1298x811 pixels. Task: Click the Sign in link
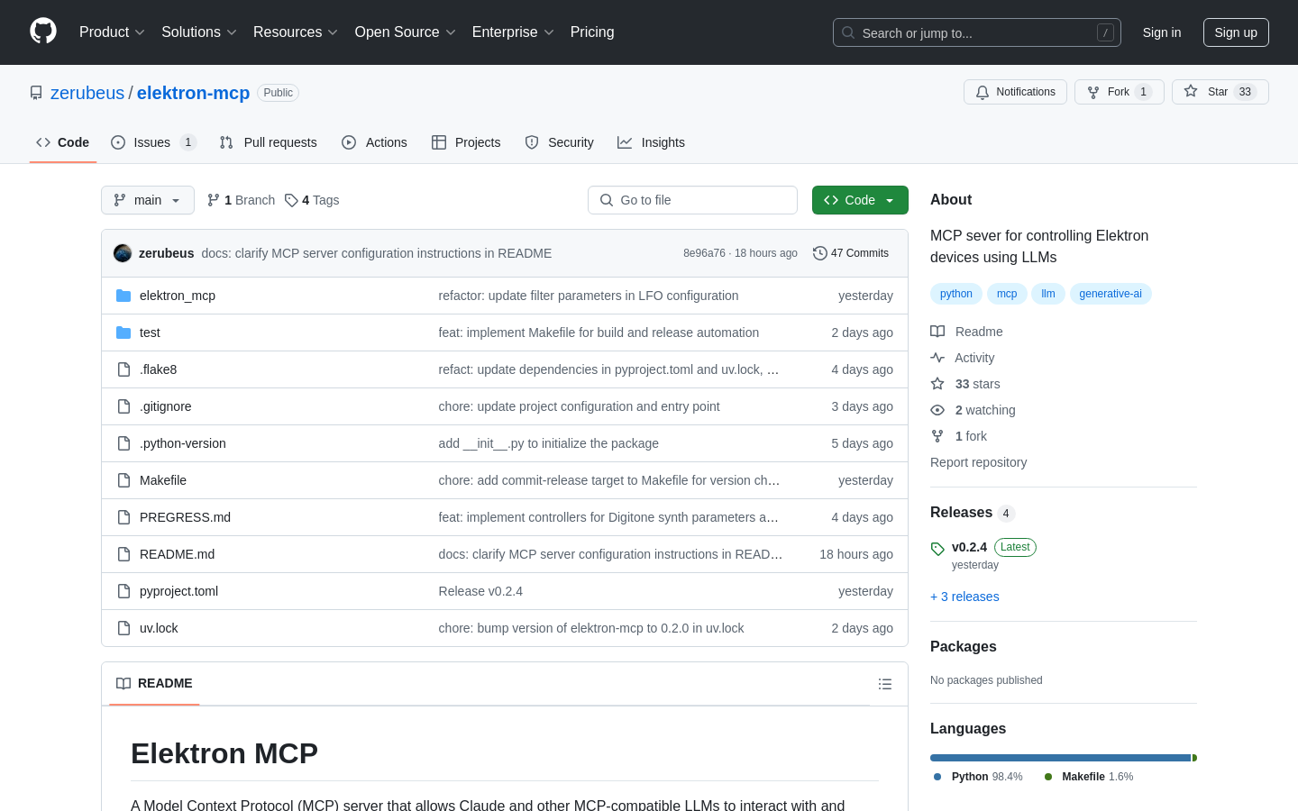click(x=1162, y=32)
